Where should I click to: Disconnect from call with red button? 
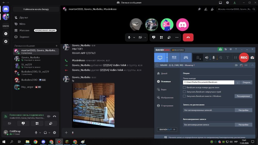(x=188, y=37)
